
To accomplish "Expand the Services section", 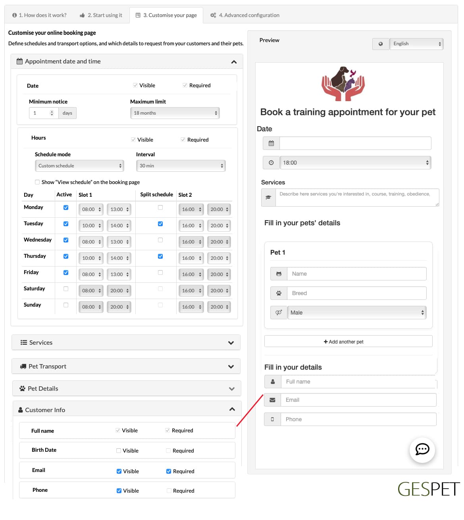I will click(x=231, y=343).
